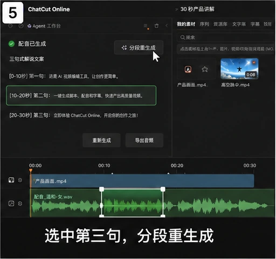Click the top-left handle of the selected audio segment
Viewport: 276px width, 259px height.
pyautogui.click(x=102, y=189)
